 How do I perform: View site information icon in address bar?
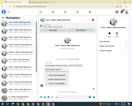[14, 7]
